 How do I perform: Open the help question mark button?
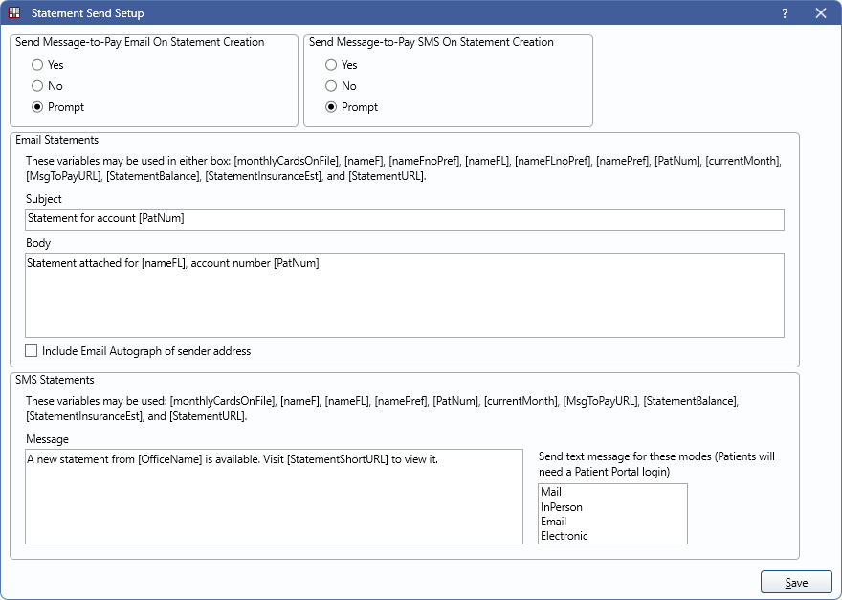(x=785, y=13)
